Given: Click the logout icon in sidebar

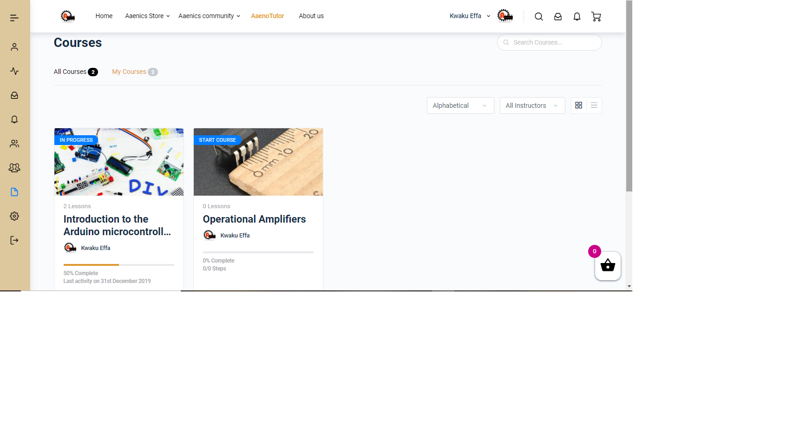Looking at the screenshot, I should pos(14,240).
